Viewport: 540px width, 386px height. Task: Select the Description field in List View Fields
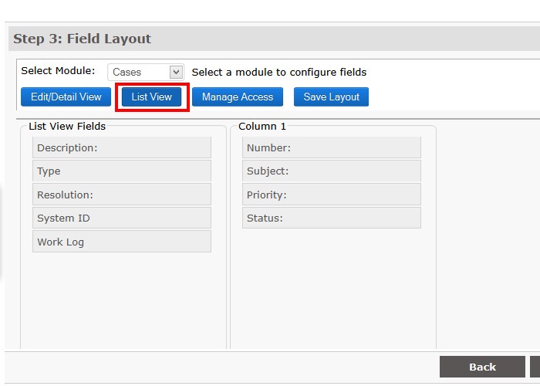[121, 147]
